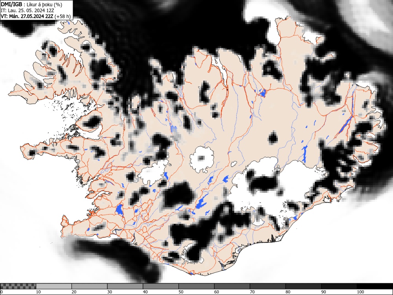Select the legend scale label '100'
Screen dimensions: 393x295
click(360, 292)
